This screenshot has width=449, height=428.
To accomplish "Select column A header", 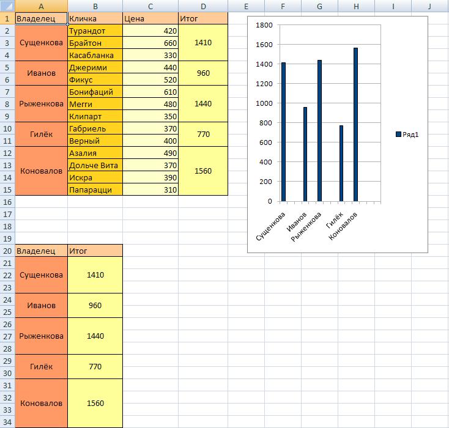I will pyautogui.click(x=41, y=6).
